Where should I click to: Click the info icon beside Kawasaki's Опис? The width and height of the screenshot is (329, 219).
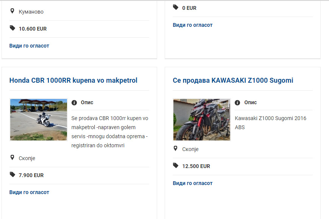pos(237,102)
